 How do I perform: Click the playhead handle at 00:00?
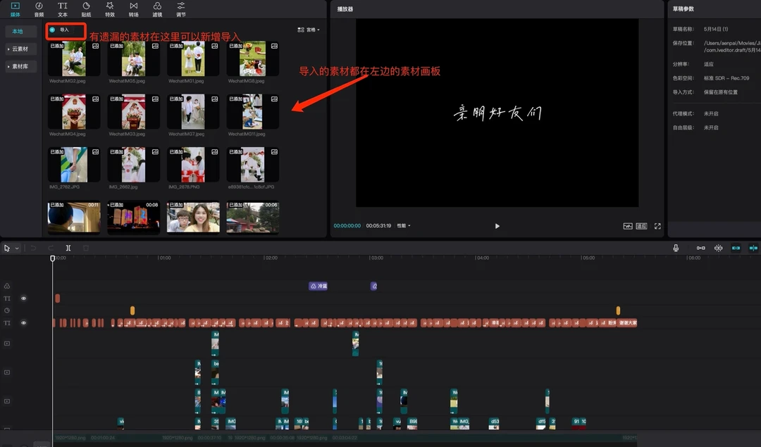click(x=52, y=258)
